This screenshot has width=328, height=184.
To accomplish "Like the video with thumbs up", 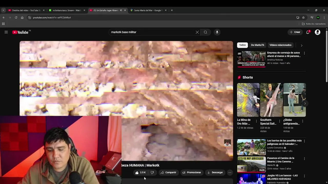I will click(141, 172).
